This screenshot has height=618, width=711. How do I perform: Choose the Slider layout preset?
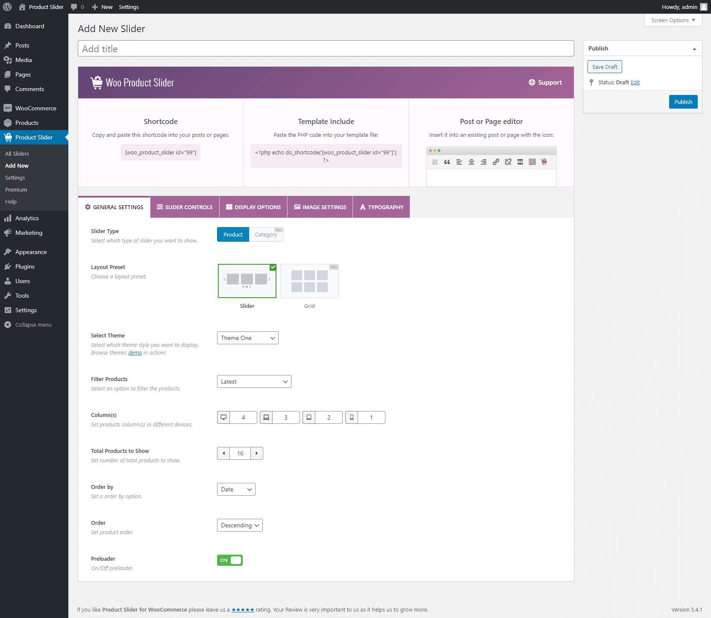point(247,281)
